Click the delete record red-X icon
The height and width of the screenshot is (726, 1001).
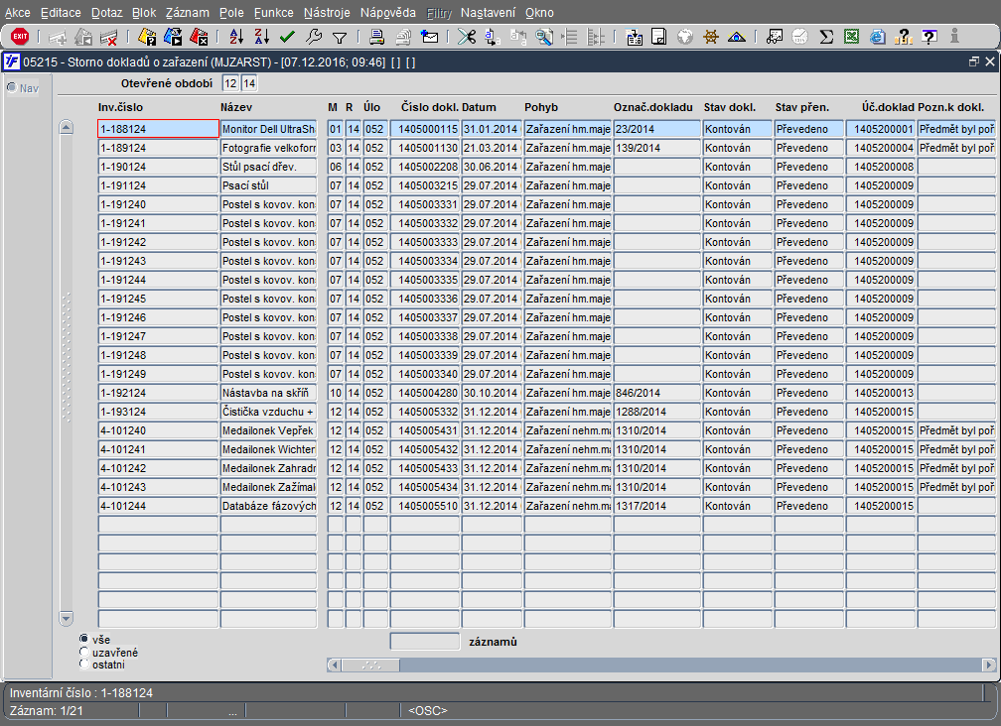[x=109, y=37]
